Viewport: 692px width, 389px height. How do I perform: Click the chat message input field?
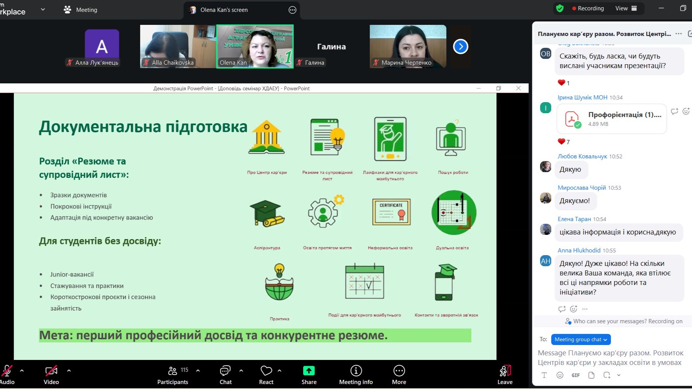click(x=610, y=358)
